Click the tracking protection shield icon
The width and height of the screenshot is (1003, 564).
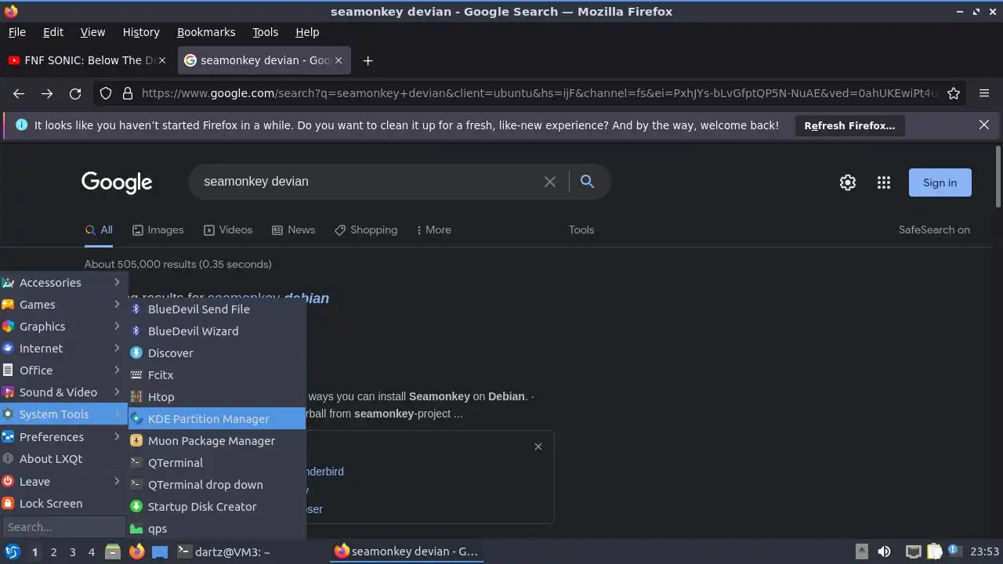[106, 93]
